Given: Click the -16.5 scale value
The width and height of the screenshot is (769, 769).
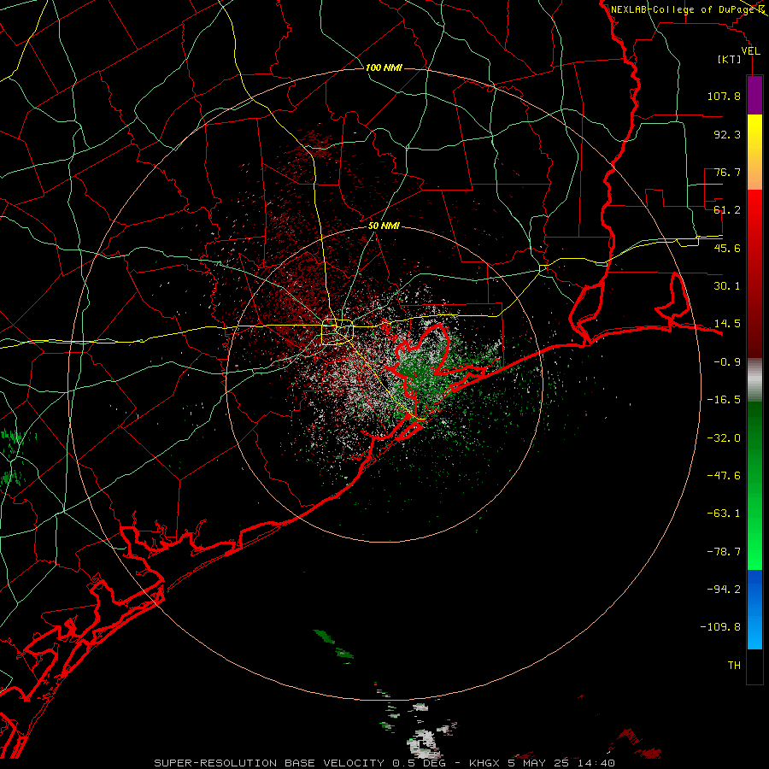Looking at the screenshot, I should pos(724,400).
